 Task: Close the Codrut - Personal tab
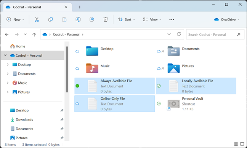66,7
